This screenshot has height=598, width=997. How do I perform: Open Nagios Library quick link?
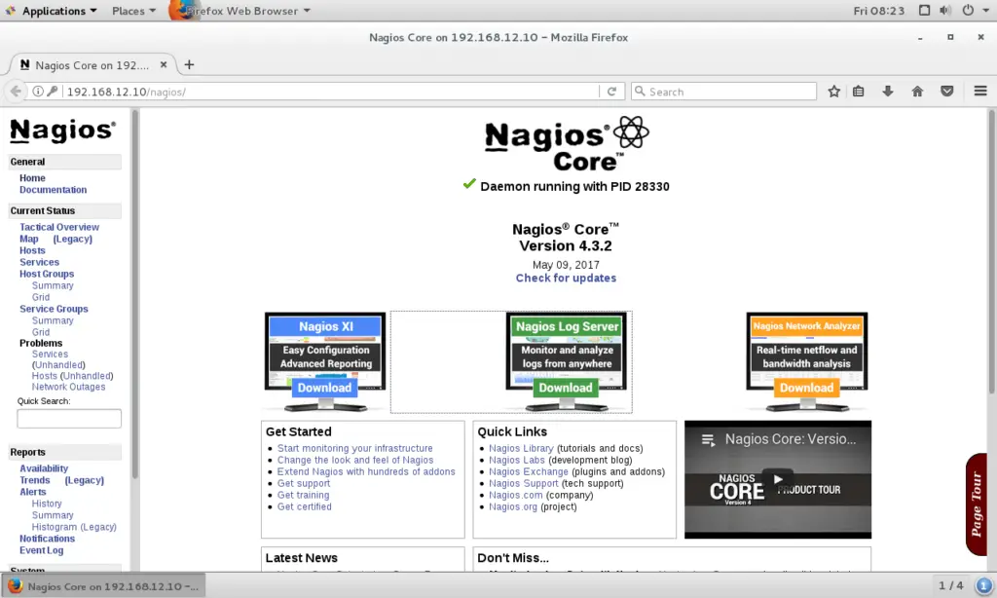522,448
